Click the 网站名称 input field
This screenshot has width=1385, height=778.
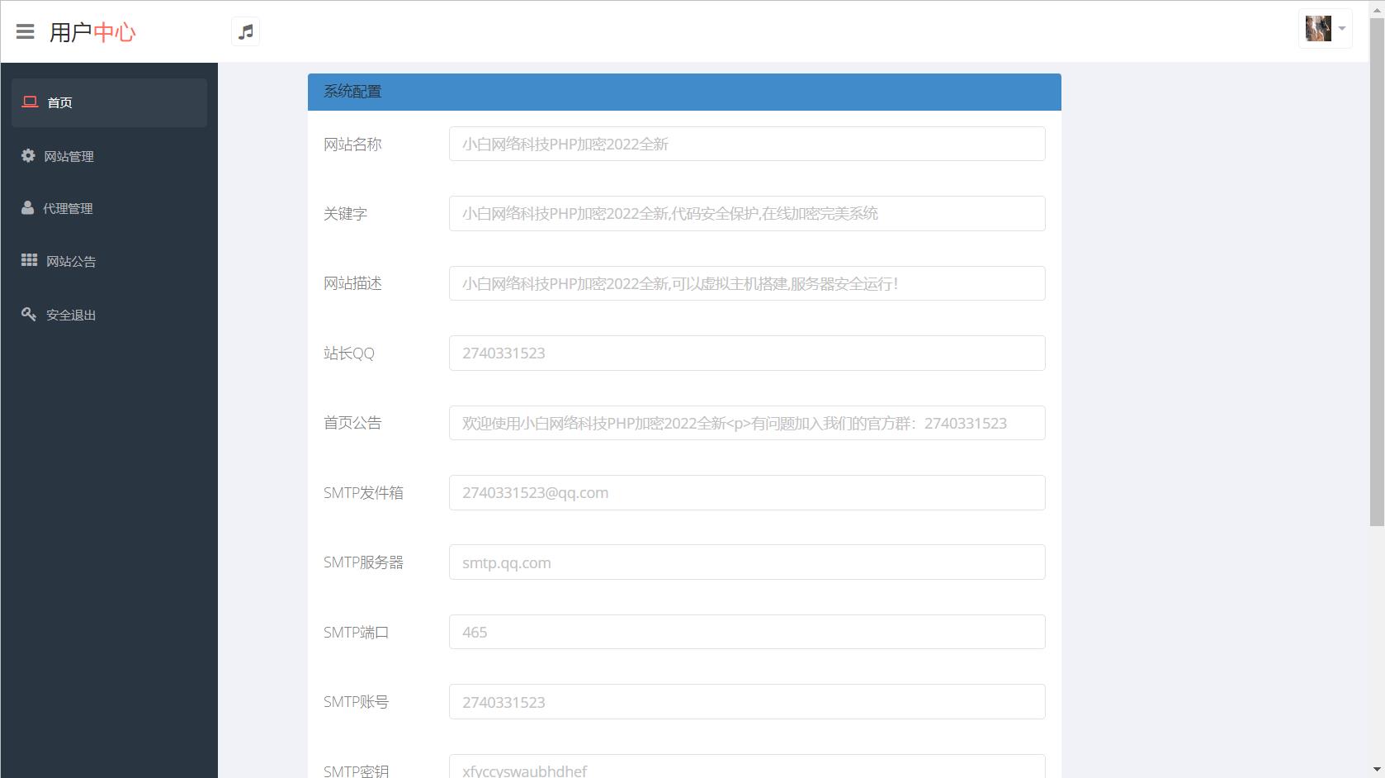coord(745,143)
